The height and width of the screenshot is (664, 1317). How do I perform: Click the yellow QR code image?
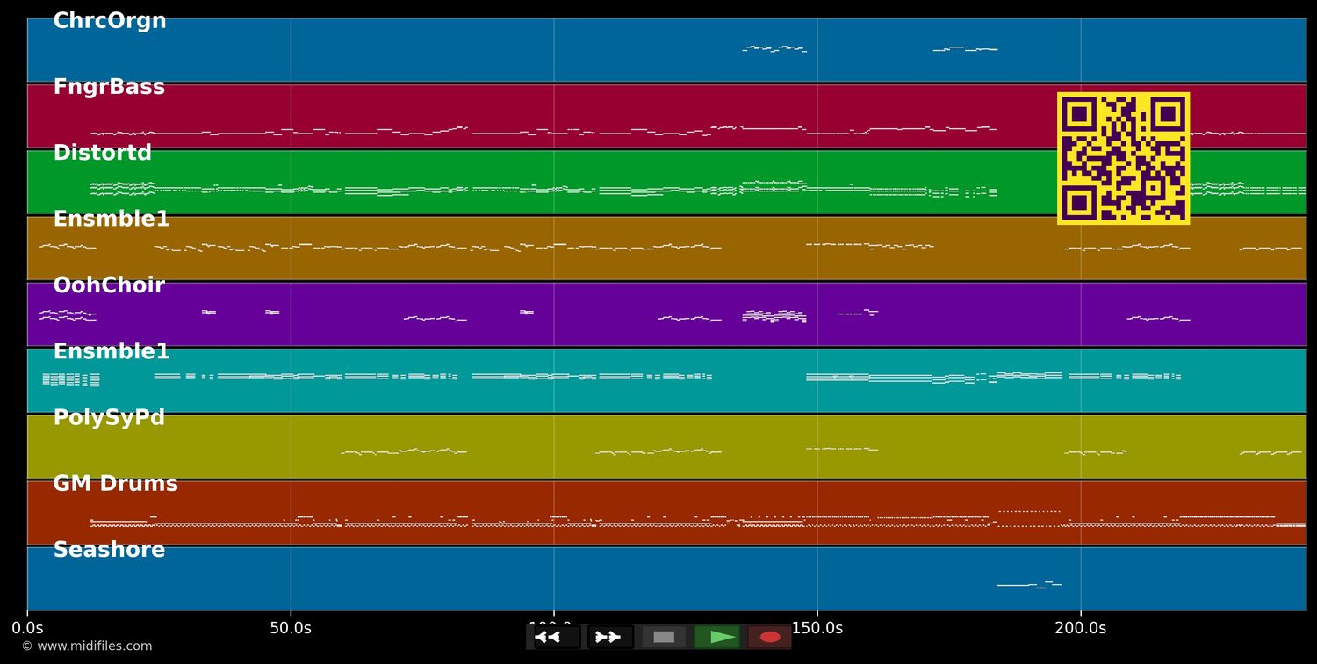click(1123, 158)
